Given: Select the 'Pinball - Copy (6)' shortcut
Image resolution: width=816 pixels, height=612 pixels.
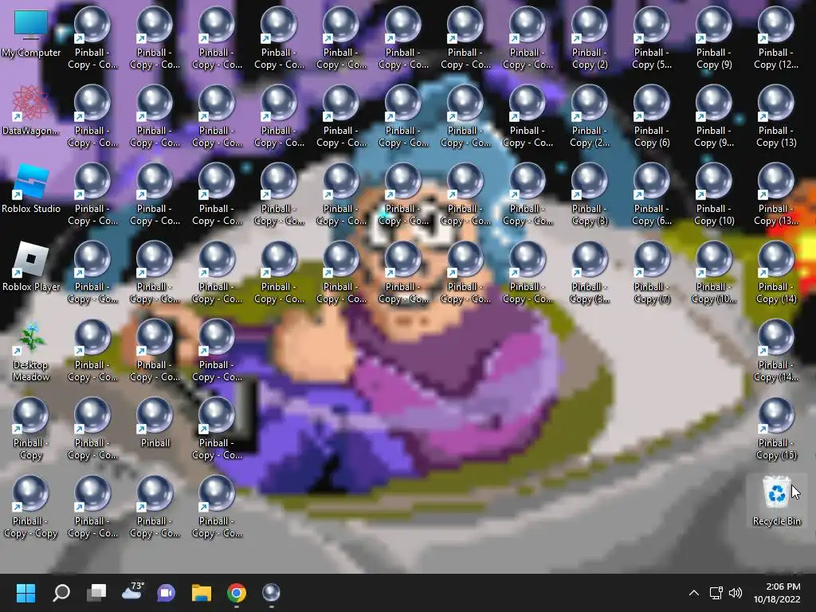Looking at the screenshot, I should [652, 116].
